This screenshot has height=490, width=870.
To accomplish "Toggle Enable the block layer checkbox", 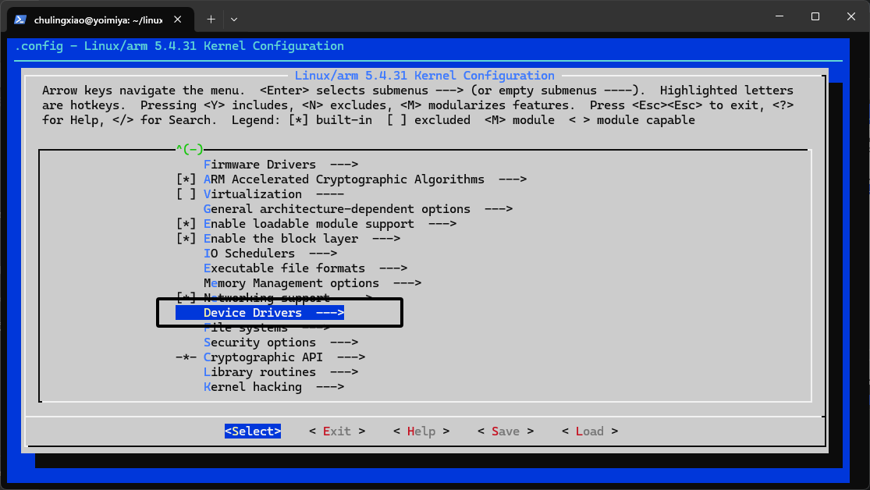I will (x=186, y=239).
